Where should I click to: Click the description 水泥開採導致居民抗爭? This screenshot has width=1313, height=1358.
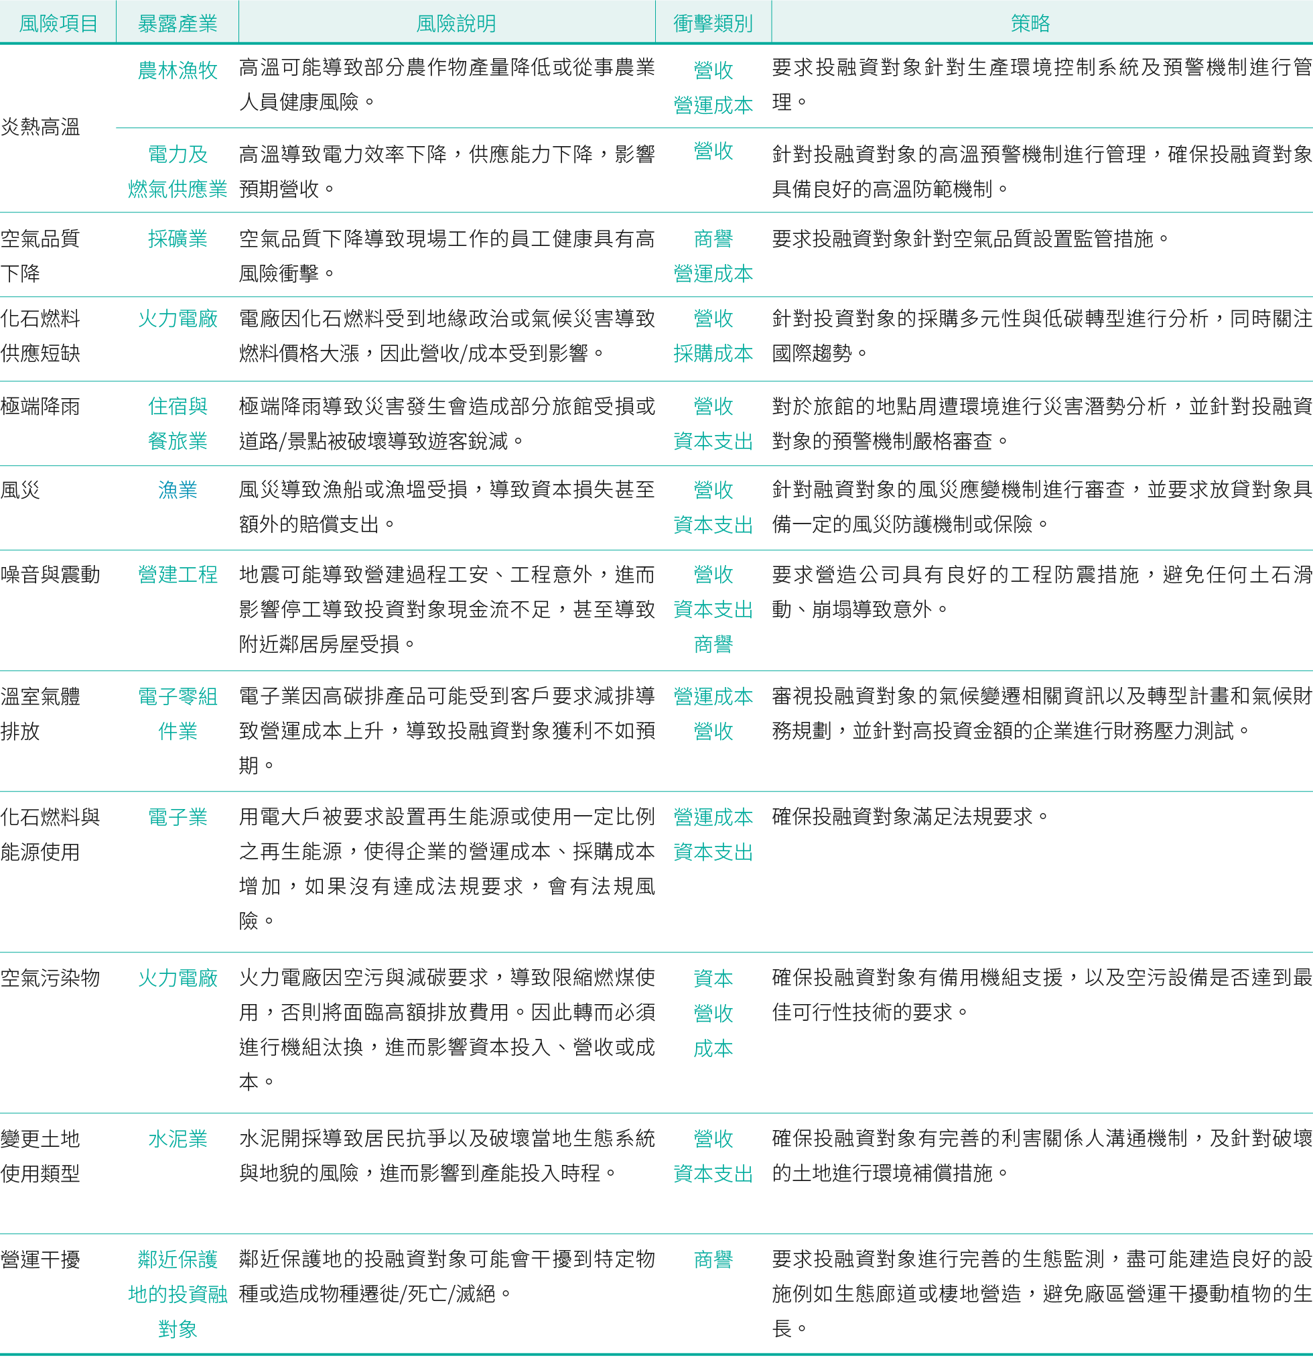447,1155
